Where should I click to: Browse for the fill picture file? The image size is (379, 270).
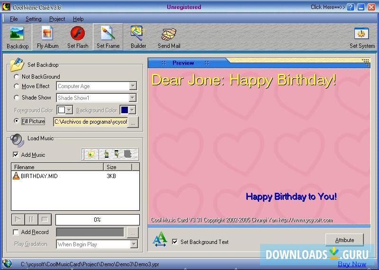[x=133, y=122]
